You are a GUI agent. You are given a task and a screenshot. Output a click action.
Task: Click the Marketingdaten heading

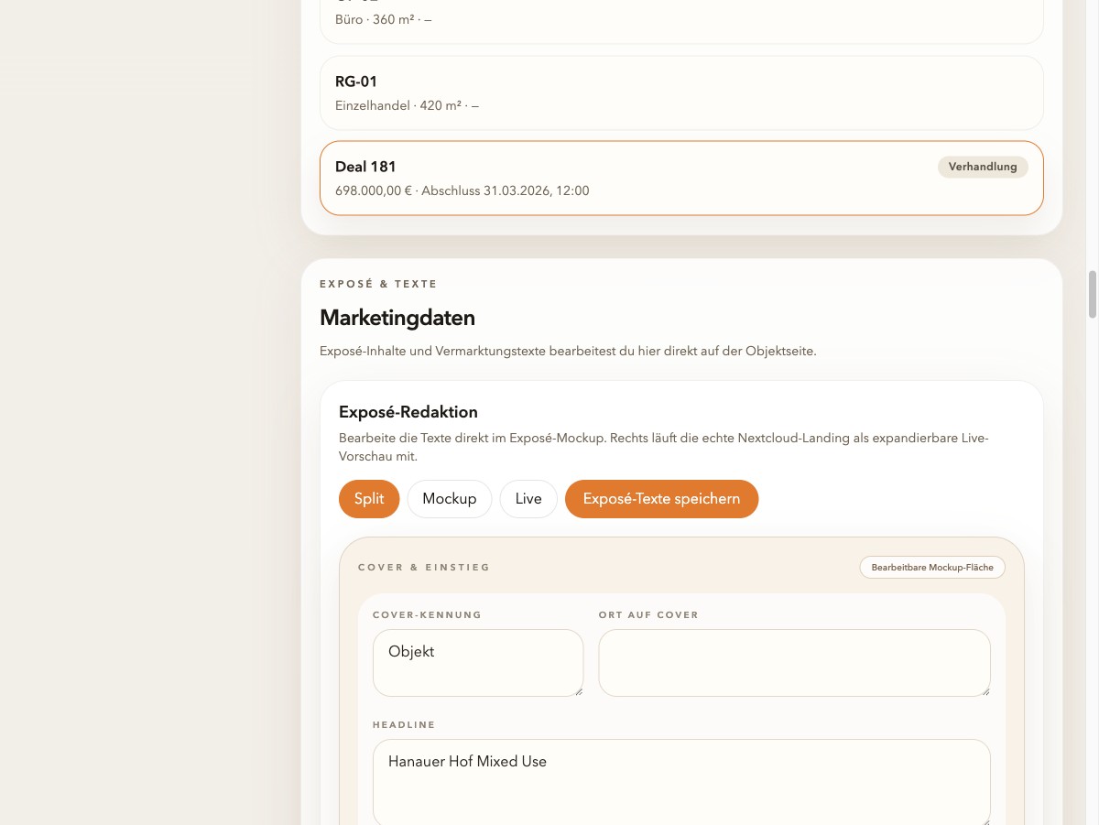click(x=397, y=318)
